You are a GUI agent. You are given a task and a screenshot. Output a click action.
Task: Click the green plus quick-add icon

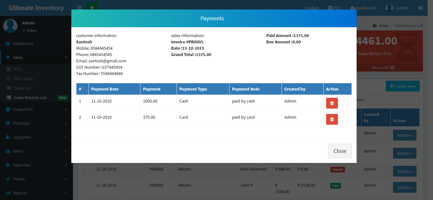[x=92, y=8]
